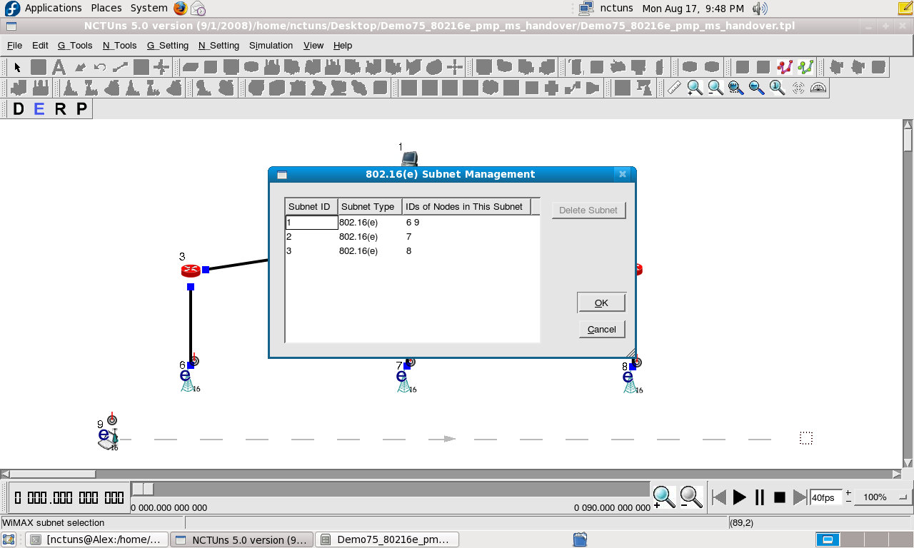Image resolution: width=914 pixels, height=548 pixels.
Task: Click skip-to-start playback button
Action: 720,497
